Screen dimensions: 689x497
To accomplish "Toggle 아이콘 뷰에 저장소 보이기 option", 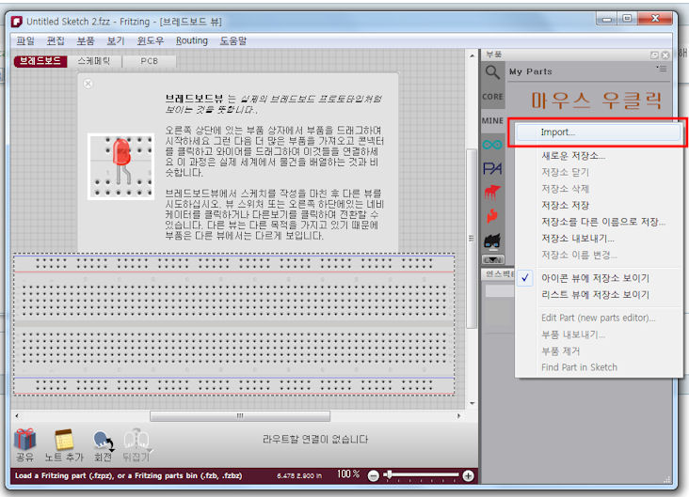I will pos(595,278).
